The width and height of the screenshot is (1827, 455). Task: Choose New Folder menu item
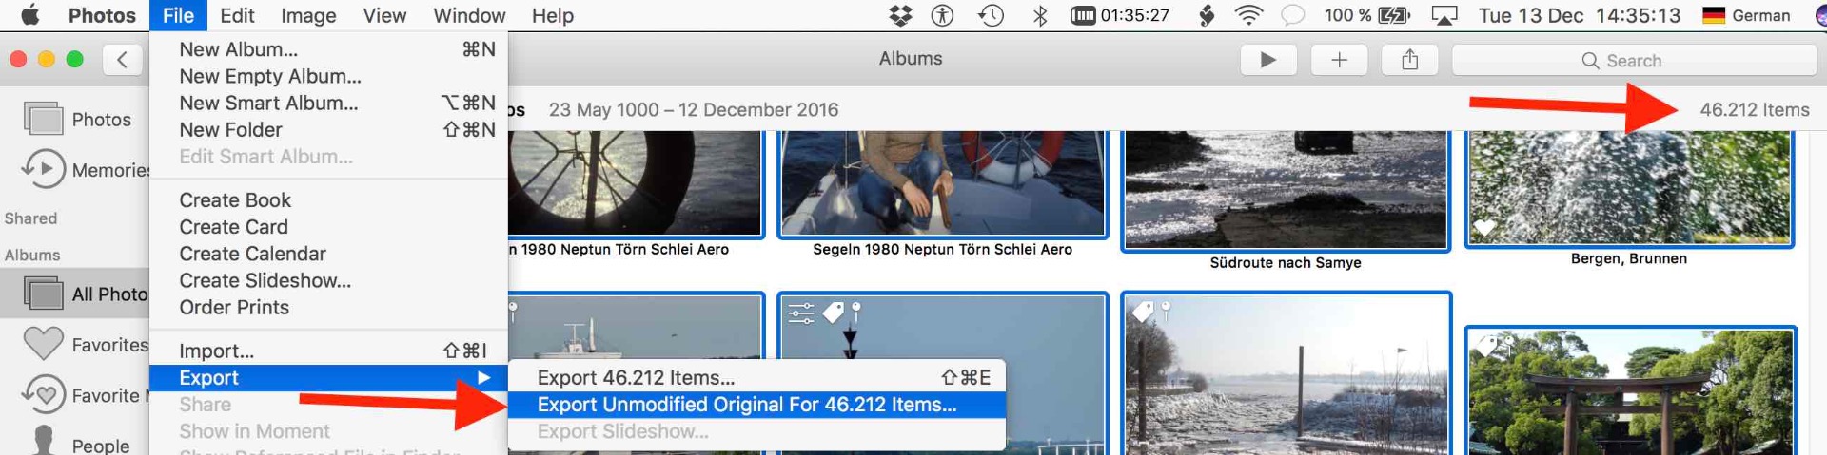click(328, 129)
